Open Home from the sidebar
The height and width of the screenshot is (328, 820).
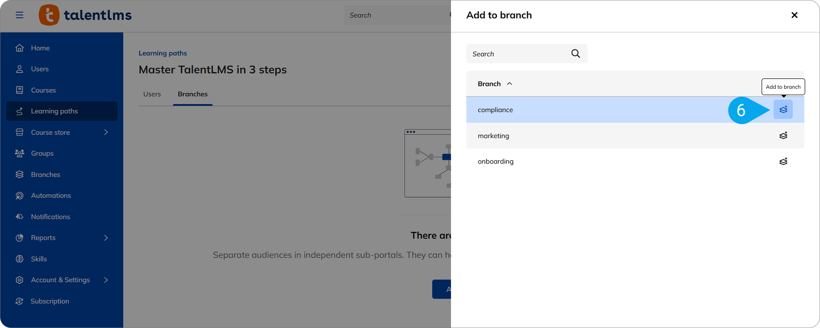tap(40, 48)
